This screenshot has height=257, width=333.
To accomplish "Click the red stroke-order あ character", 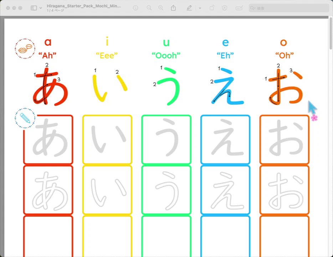I will tap(50, 86).
